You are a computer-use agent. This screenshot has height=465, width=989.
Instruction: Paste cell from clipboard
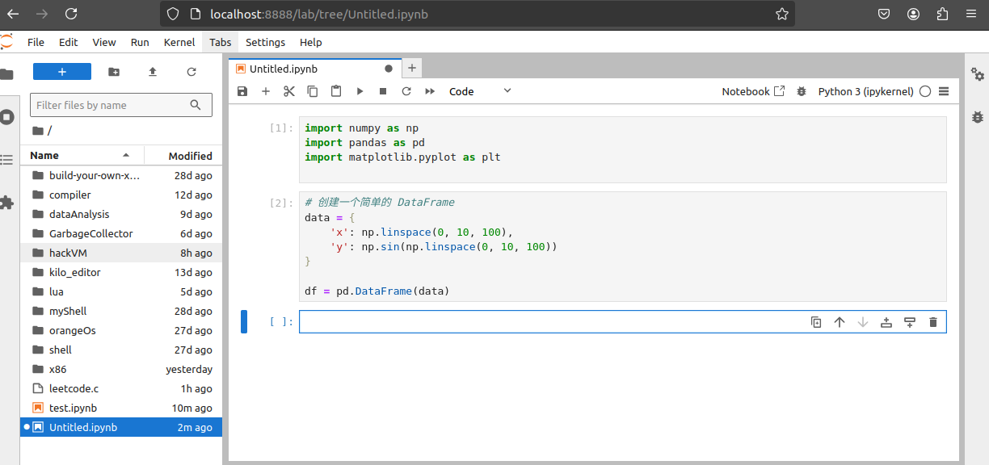coord(336,91)
